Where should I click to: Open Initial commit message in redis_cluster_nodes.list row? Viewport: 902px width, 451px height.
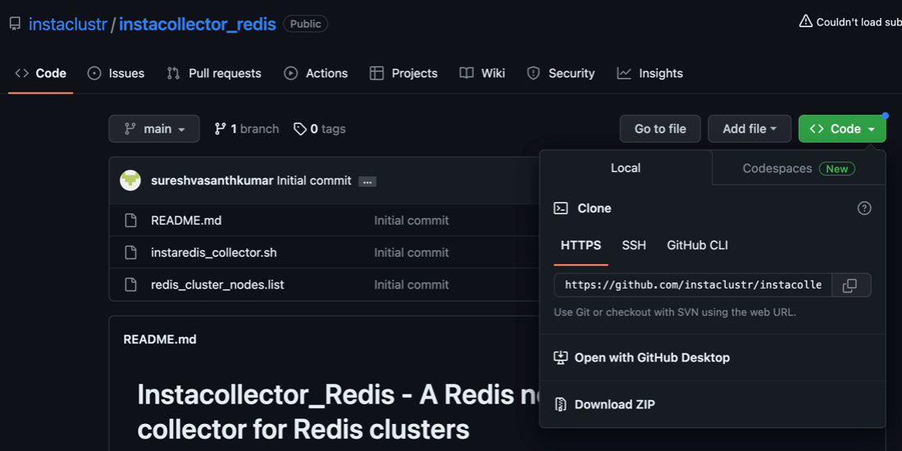[x=412, y=285]
